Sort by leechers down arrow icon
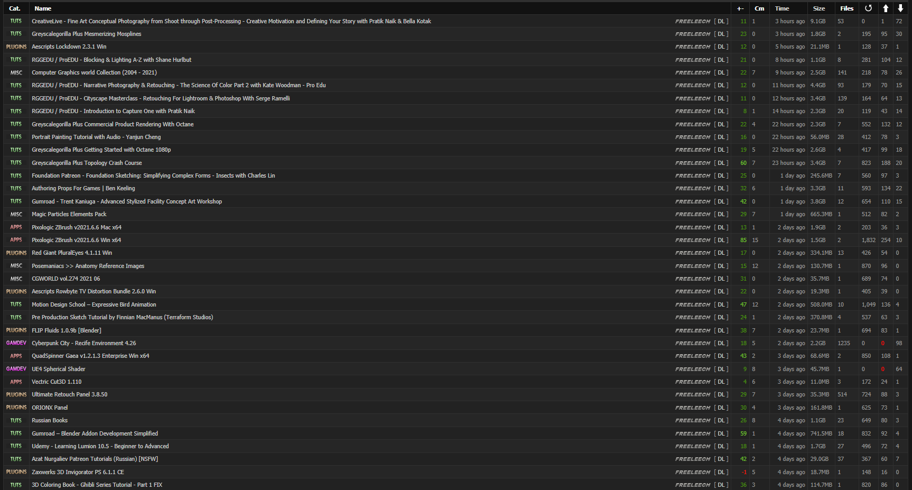Screen dimensions: 912x490 [x=900, y=8]
